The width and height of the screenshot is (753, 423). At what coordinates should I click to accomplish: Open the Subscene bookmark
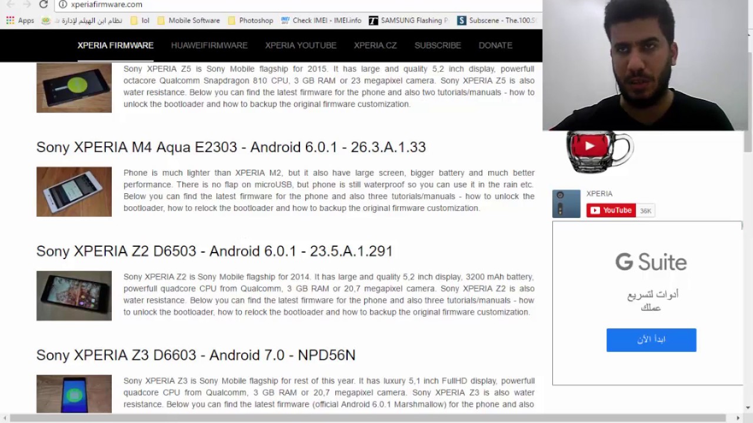[x=497, y=21]
